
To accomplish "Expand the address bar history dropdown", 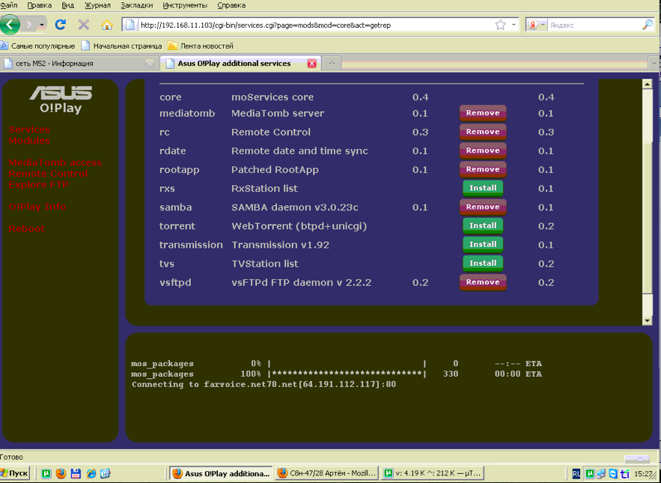I will click(514, 25).
